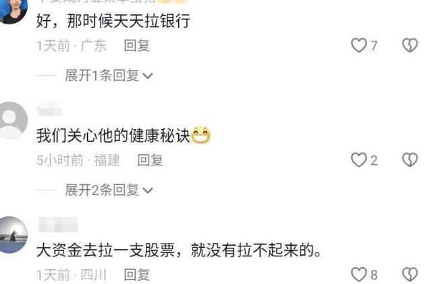The image size is (432, 284).
Task: Select comment text 我们关心他的健康秘诀
Action: coord(113,135)
